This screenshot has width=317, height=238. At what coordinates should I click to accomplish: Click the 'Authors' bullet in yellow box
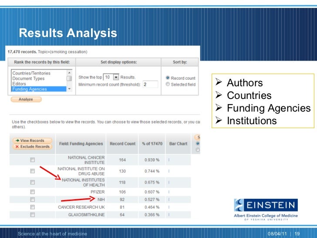click(x=245, y=83)
